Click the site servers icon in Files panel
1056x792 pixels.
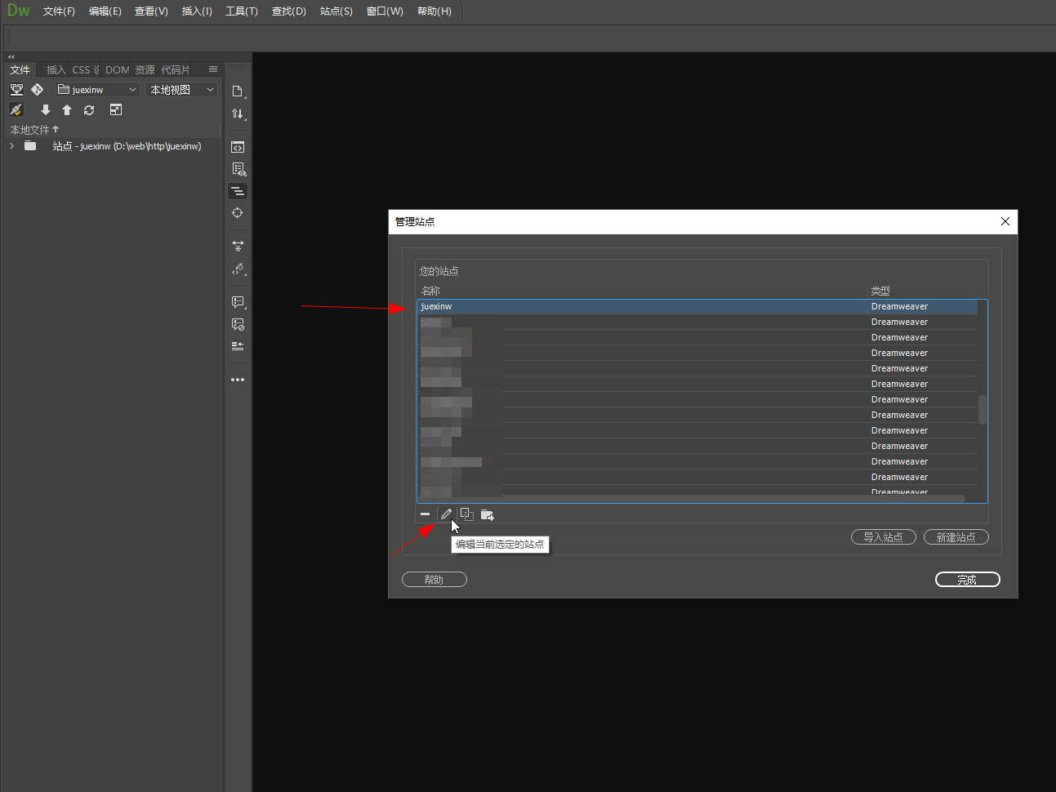(16, 90)
